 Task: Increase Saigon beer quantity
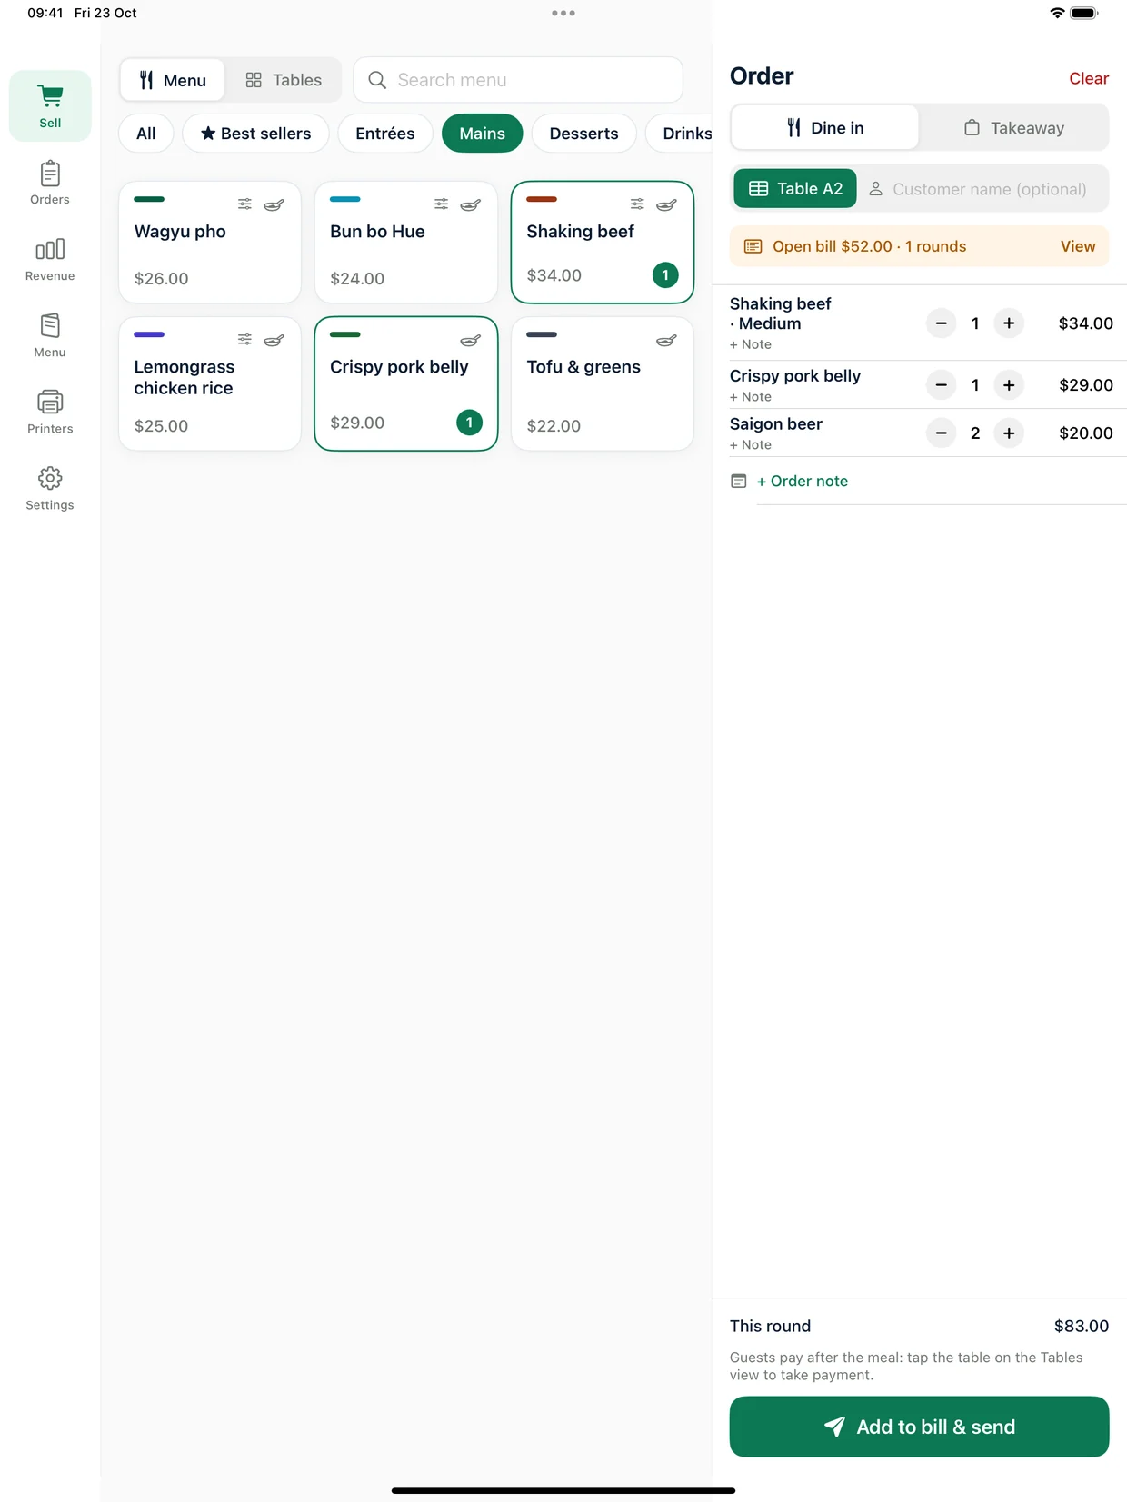click(1009, 433)
